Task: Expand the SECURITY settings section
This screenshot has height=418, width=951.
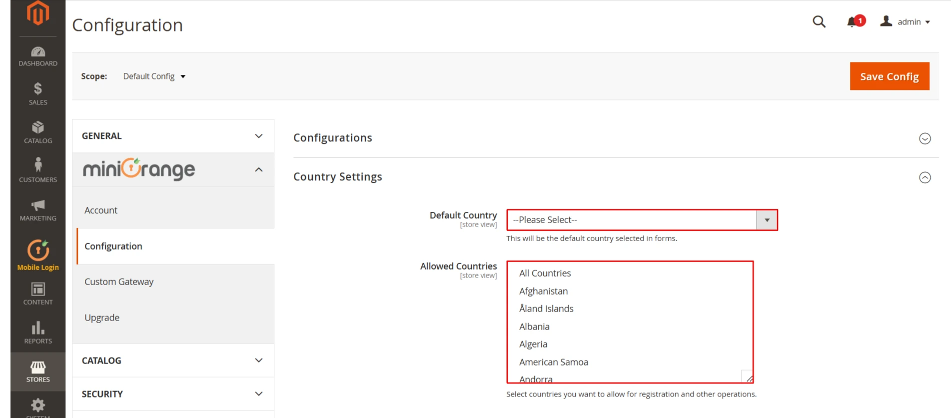Action: tap(173, 394)
